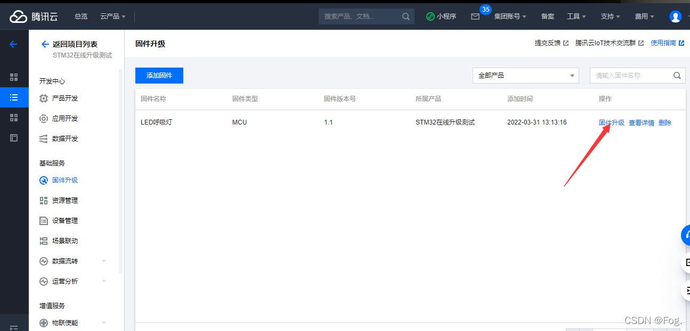Click the 应用开发 icon
This screenshot has height=331, width=690.
point(44,119)
